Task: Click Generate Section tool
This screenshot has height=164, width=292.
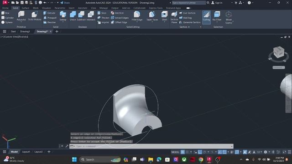Action: pyautogui.click(x=190, y=22)
